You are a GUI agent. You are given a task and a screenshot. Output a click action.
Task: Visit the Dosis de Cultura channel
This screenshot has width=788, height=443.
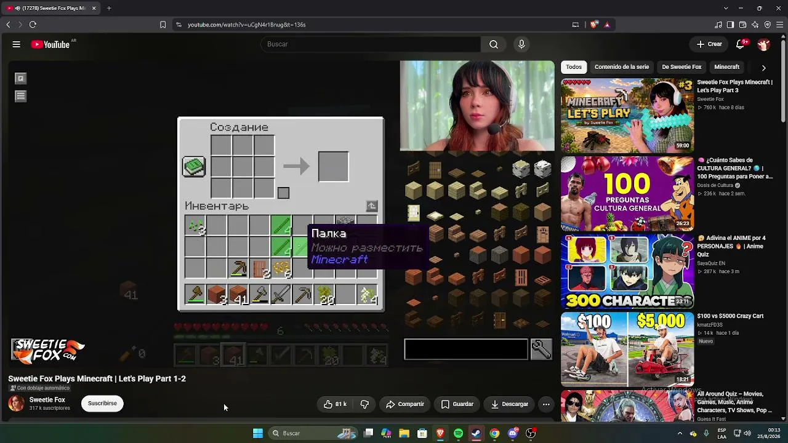point(715,185)
